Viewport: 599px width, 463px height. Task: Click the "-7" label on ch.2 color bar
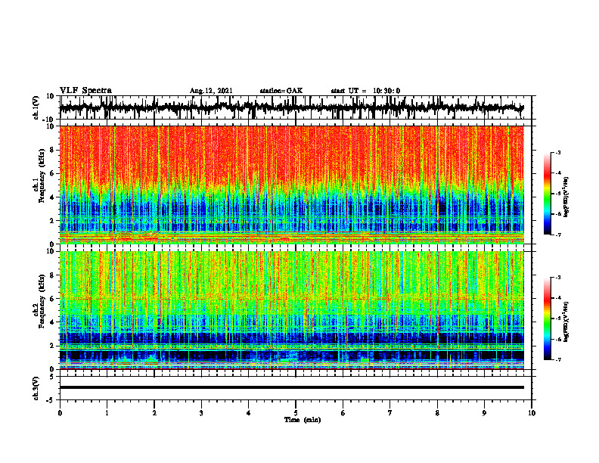(557, 359)
